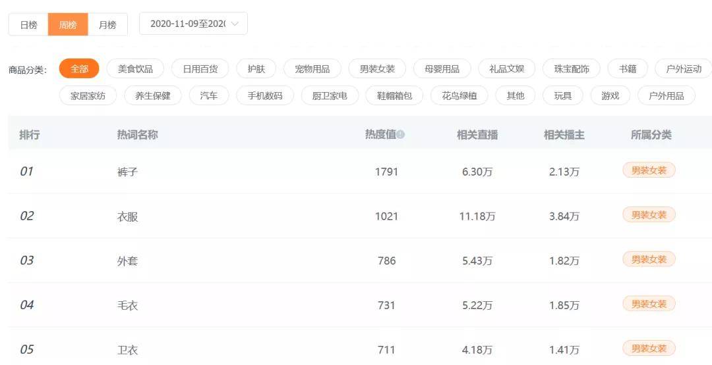Select the 花鸟绿植 category chip
712x365 pixels.
[x=460, y=95]
